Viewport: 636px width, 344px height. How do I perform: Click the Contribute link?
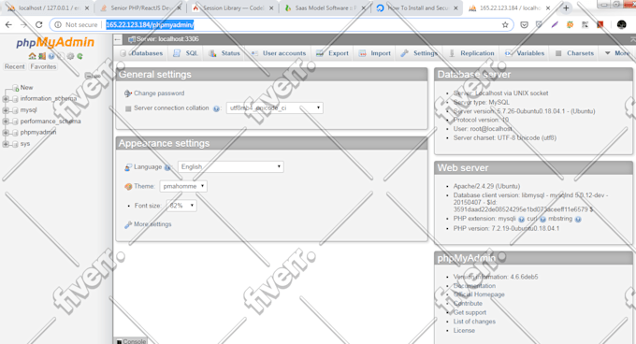pyautogui.click(x=468, y=304)
